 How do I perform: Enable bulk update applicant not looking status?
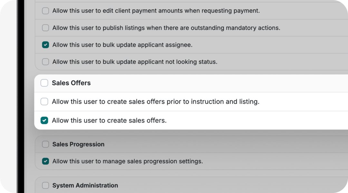(x=45, y=62)
